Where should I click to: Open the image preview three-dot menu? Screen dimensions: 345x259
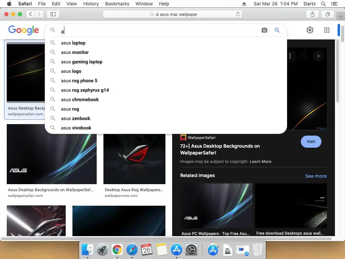pyautogui.click(x=290, y=56)
